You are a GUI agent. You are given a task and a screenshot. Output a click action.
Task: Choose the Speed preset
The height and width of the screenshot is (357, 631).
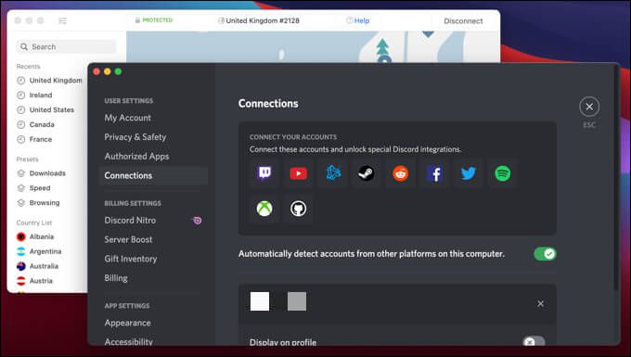pyautogui.click(x=40, y=188)
